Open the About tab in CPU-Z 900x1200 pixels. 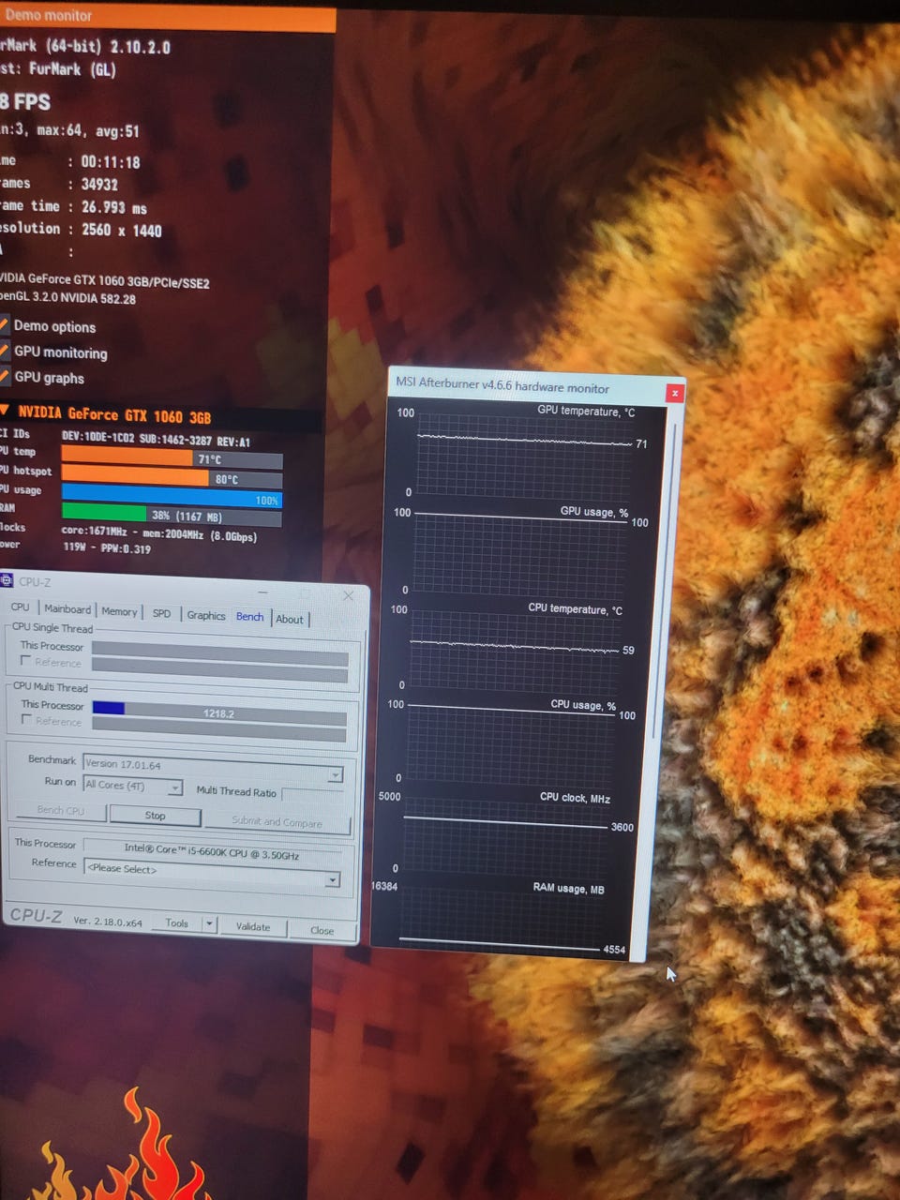(290, 619)
